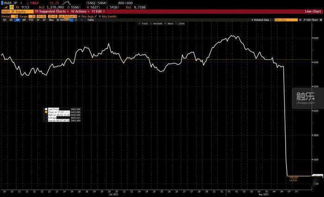Image resolution: width=324 pixels, height=197 pixels.
Task: Select the Track crosshair tool
Action: (143, 23)
